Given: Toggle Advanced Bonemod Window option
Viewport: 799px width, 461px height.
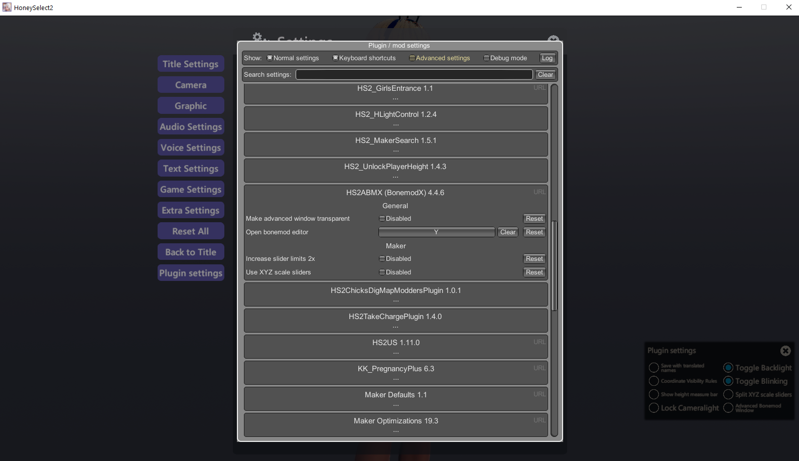Looking at the screenshot, I should click(728, 408).
